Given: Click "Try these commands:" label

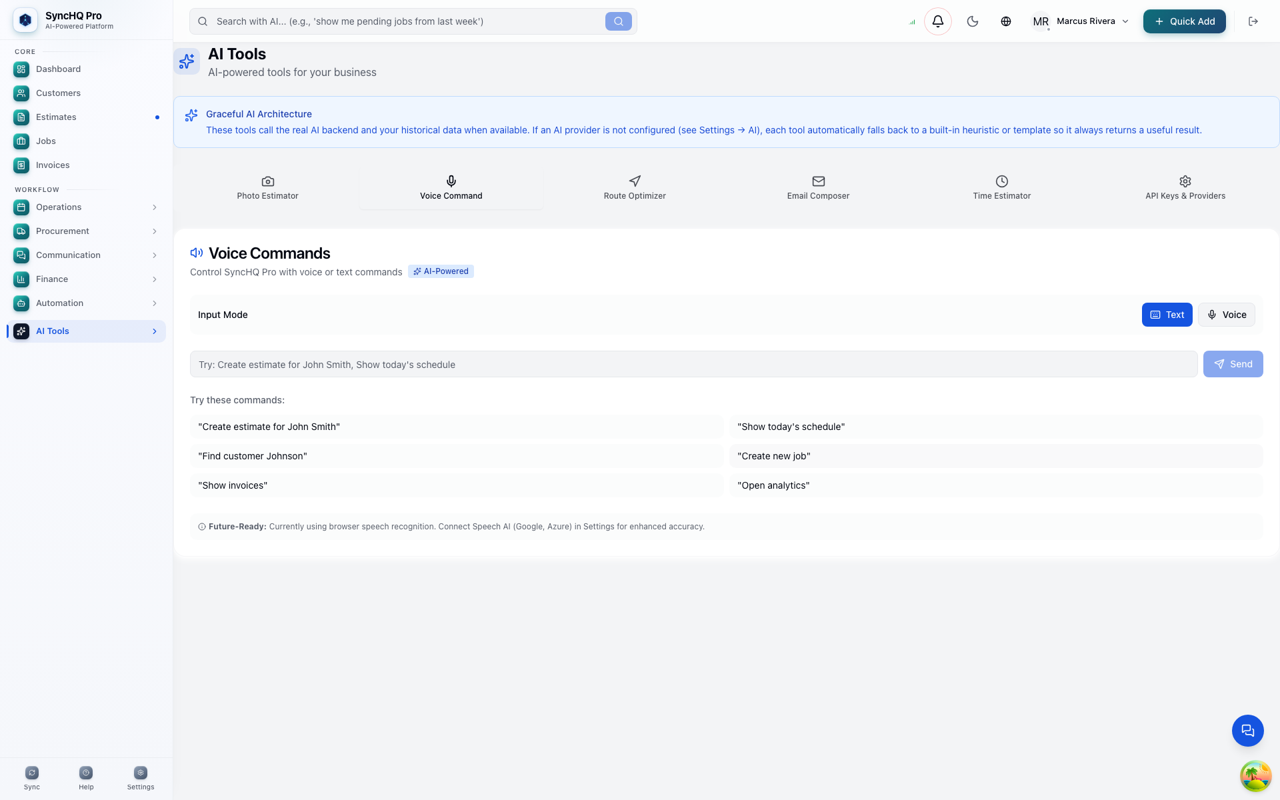Looking at the screenshot, I should click(237, 400).
